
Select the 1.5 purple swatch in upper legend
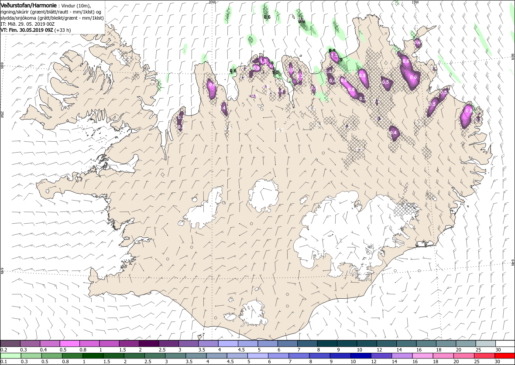coord(129,343)
